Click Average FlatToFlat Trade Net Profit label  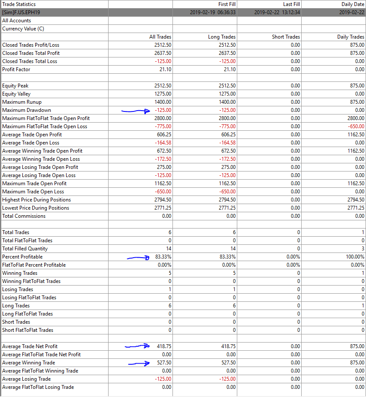(41, 355)
